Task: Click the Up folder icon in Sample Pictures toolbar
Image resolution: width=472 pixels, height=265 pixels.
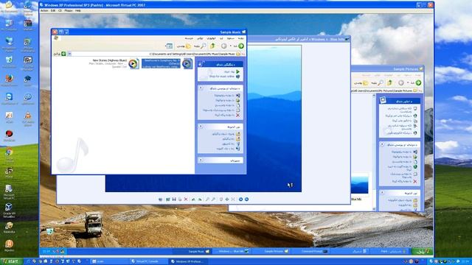Action: pos(390,82)
